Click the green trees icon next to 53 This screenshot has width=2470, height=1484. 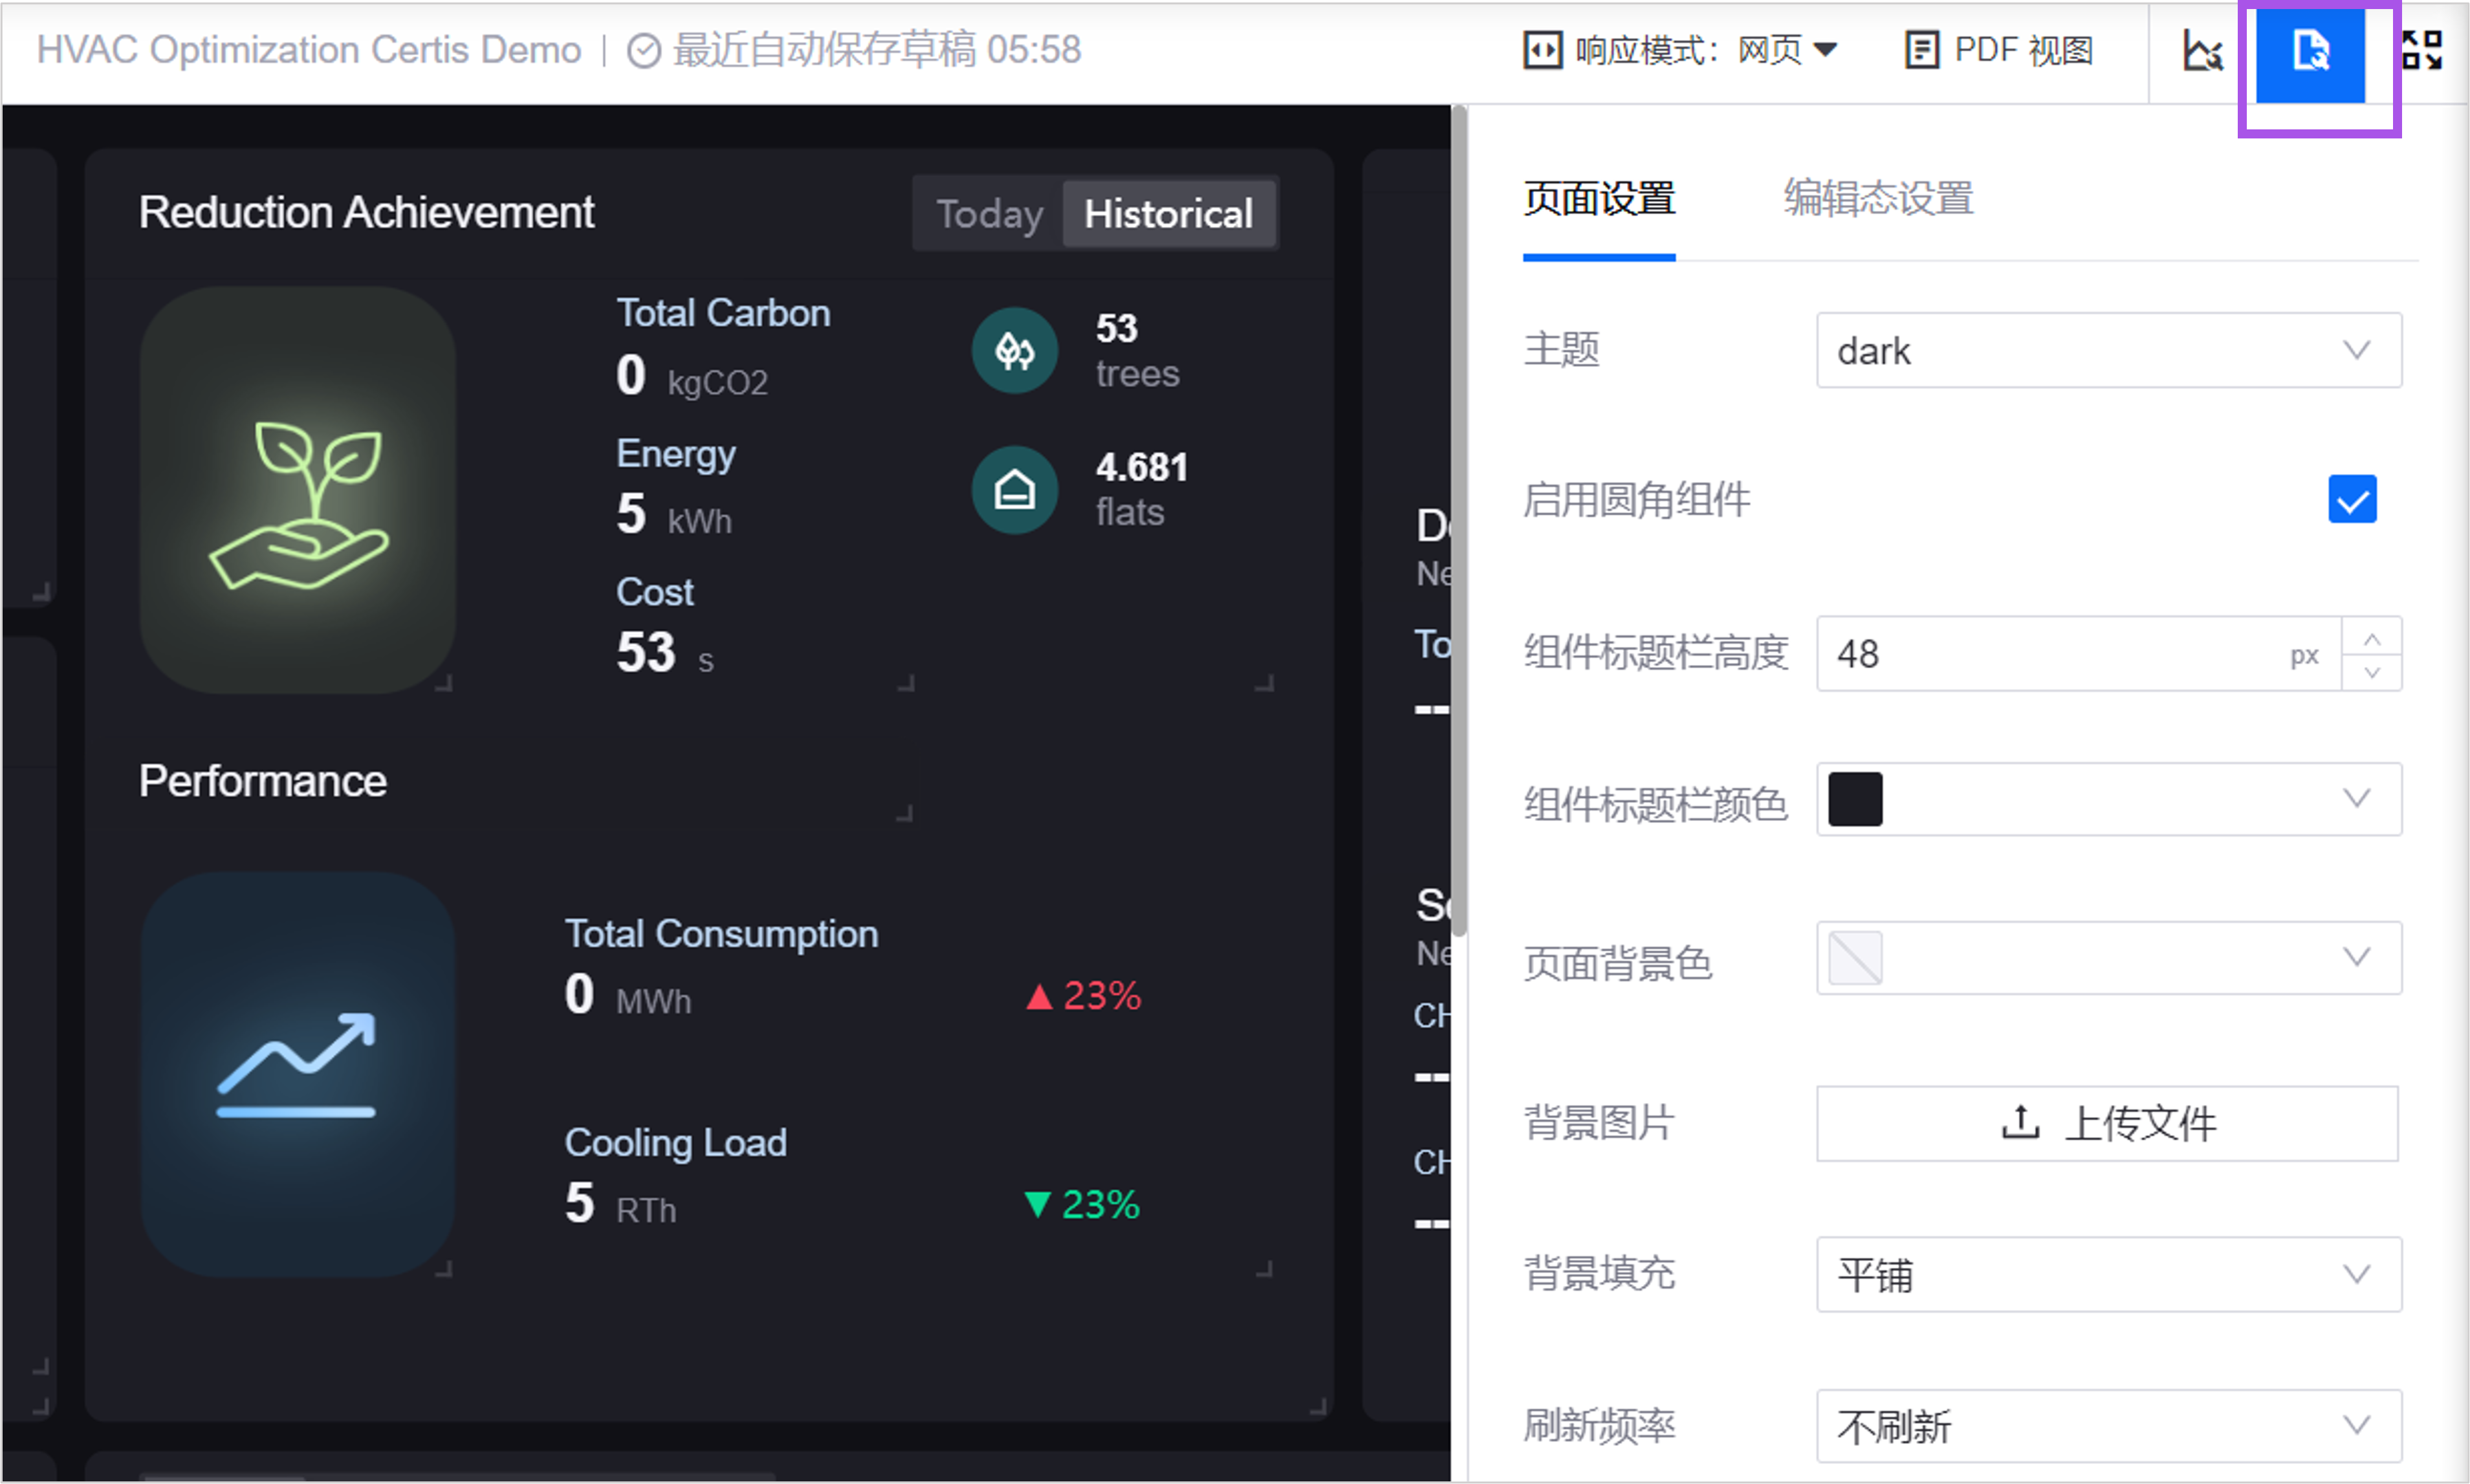click(1014, 350)
